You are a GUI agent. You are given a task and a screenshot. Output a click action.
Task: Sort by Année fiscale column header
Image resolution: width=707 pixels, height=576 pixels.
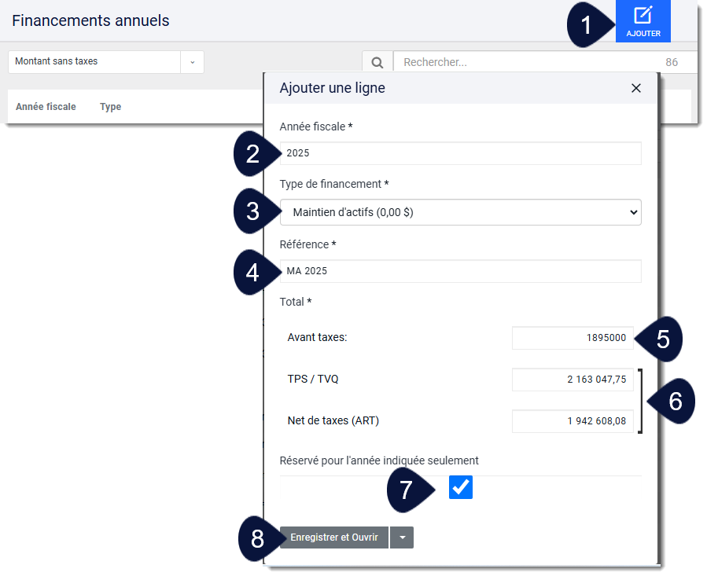click(x=46, y=107)
